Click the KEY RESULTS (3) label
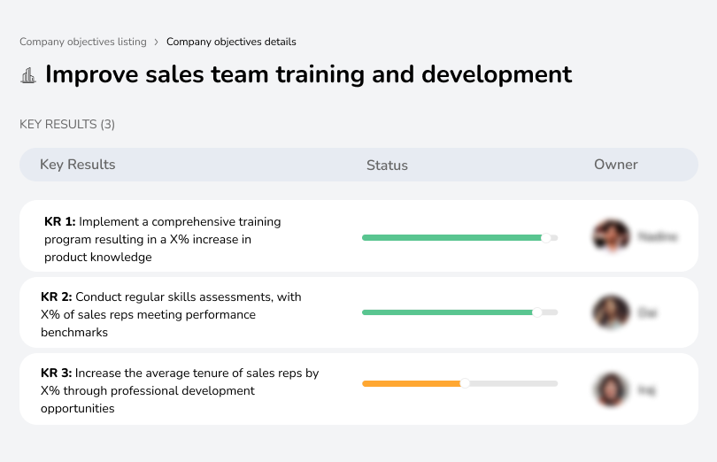717x462 pixels. (67, 125)
